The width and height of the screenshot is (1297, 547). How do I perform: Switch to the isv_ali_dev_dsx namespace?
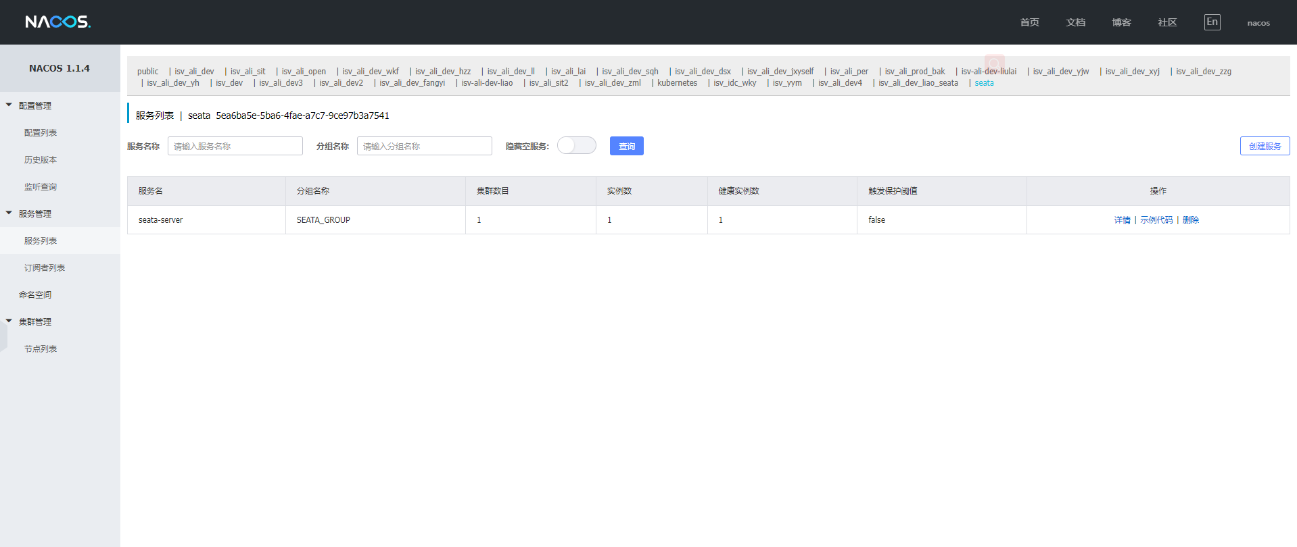[x=703, y=72]
